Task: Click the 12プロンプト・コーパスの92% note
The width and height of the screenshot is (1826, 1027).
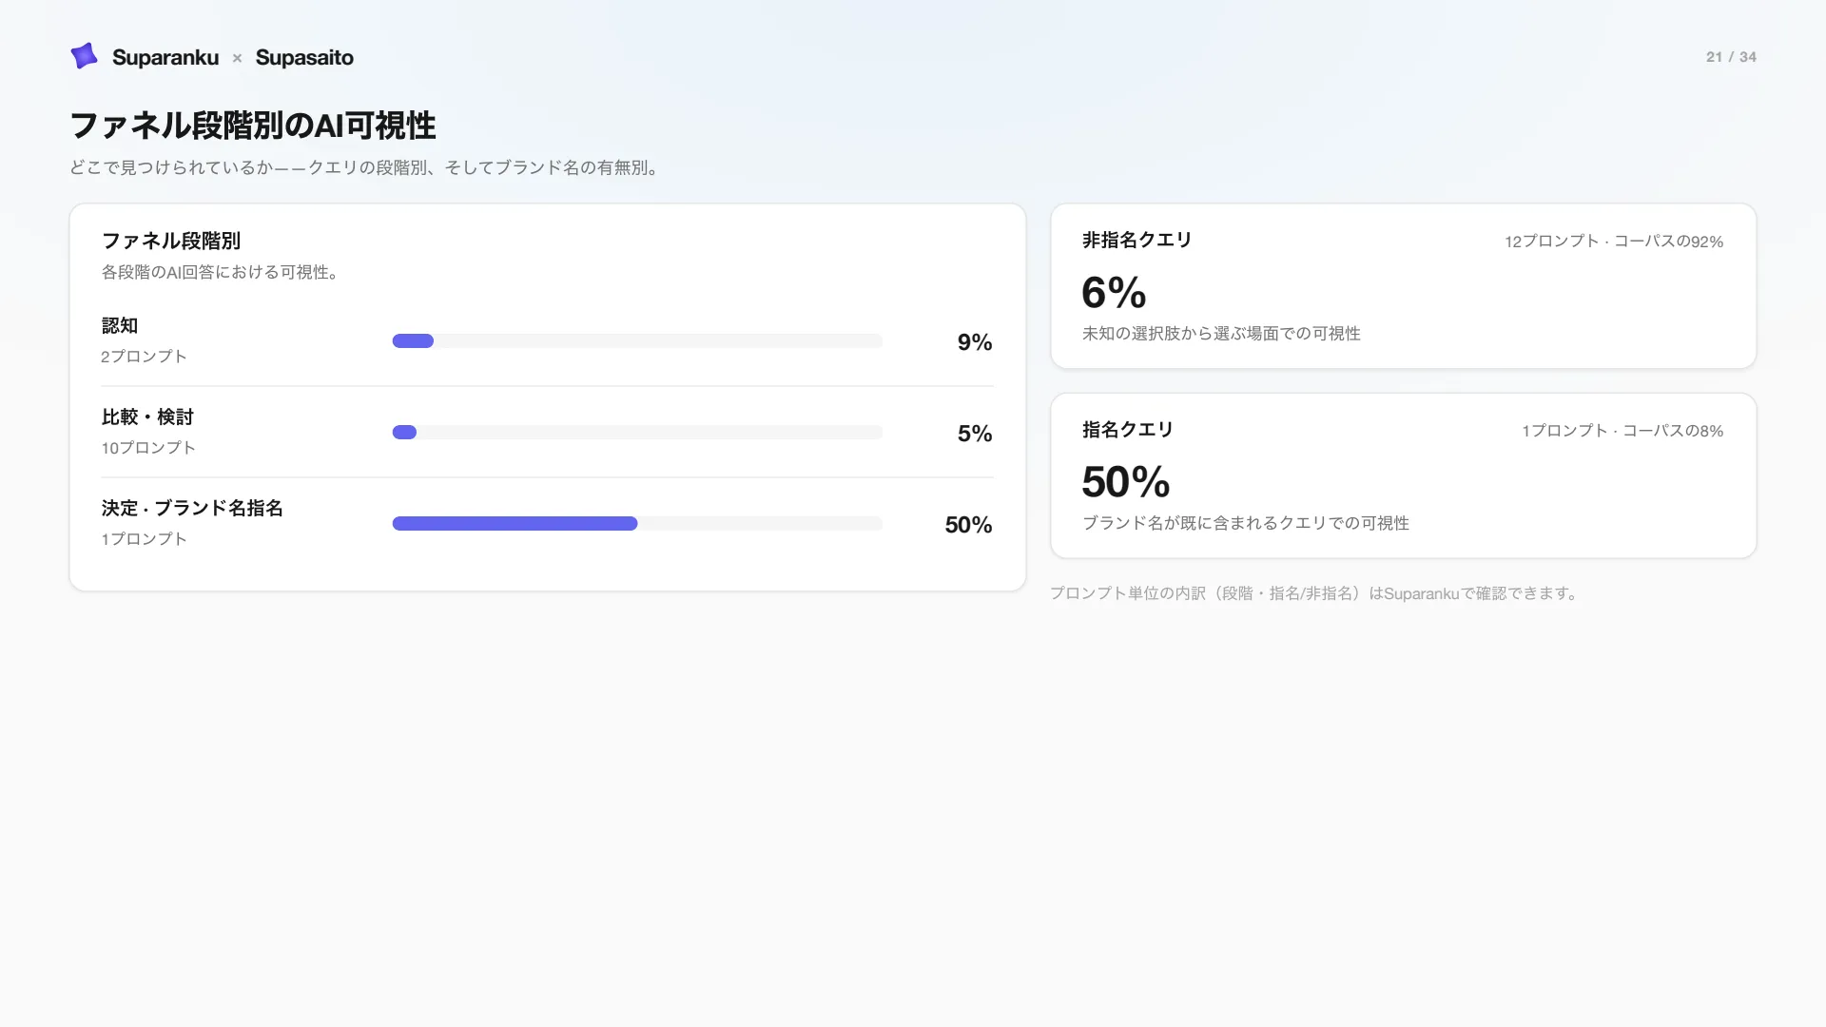Action: (1614, 242)
